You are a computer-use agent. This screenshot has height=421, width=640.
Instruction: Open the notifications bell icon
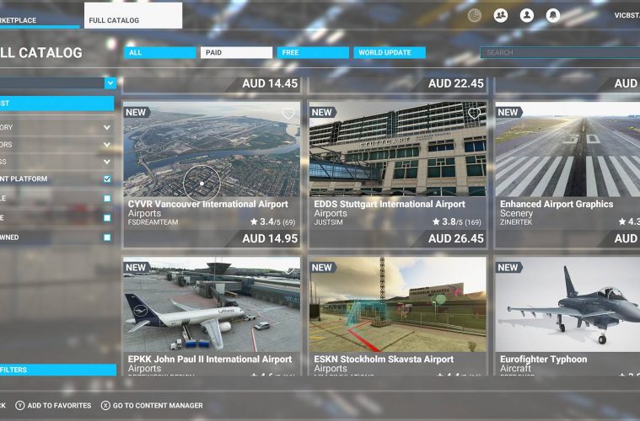pos(553,15)
